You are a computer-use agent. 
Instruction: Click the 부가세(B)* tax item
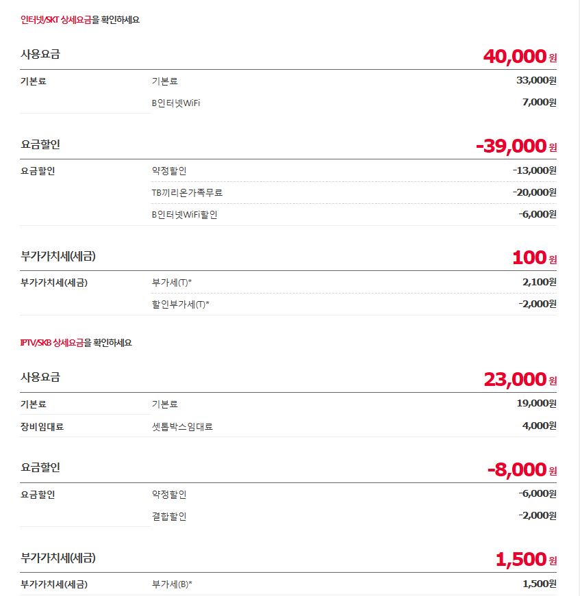pyautogui.click(x=172, y=584)
